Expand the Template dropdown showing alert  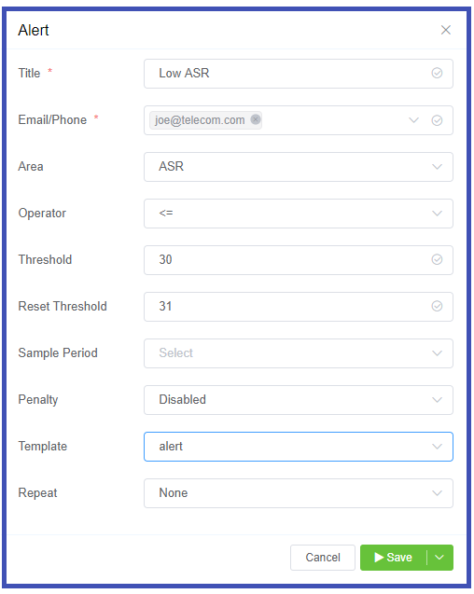299,447
